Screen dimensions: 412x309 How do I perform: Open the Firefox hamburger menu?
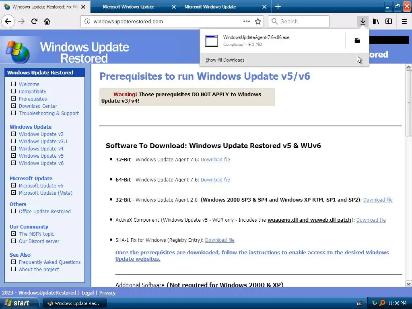[x=404, y=22]
